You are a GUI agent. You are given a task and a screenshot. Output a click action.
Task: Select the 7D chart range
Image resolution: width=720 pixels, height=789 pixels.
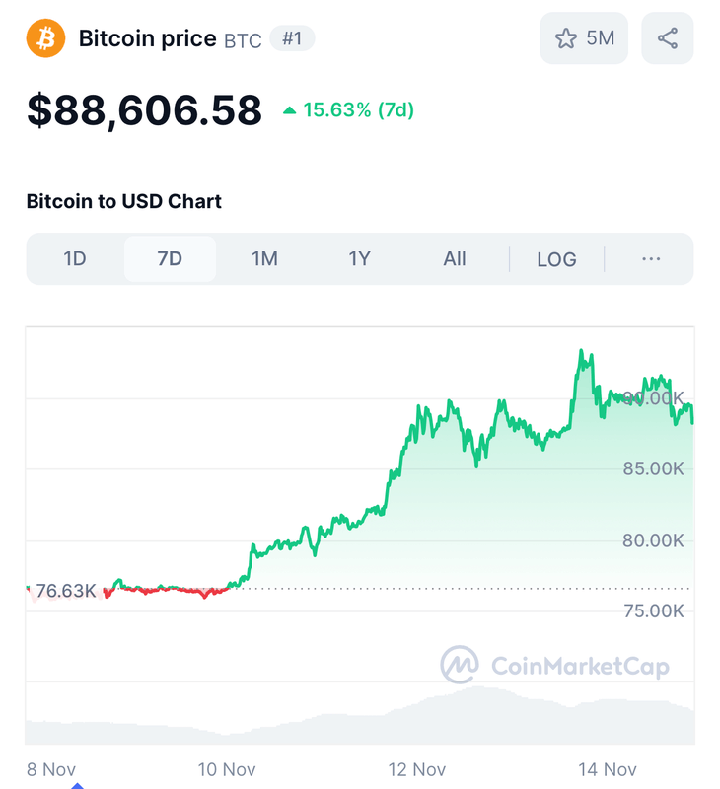click(x=170, y=259)
